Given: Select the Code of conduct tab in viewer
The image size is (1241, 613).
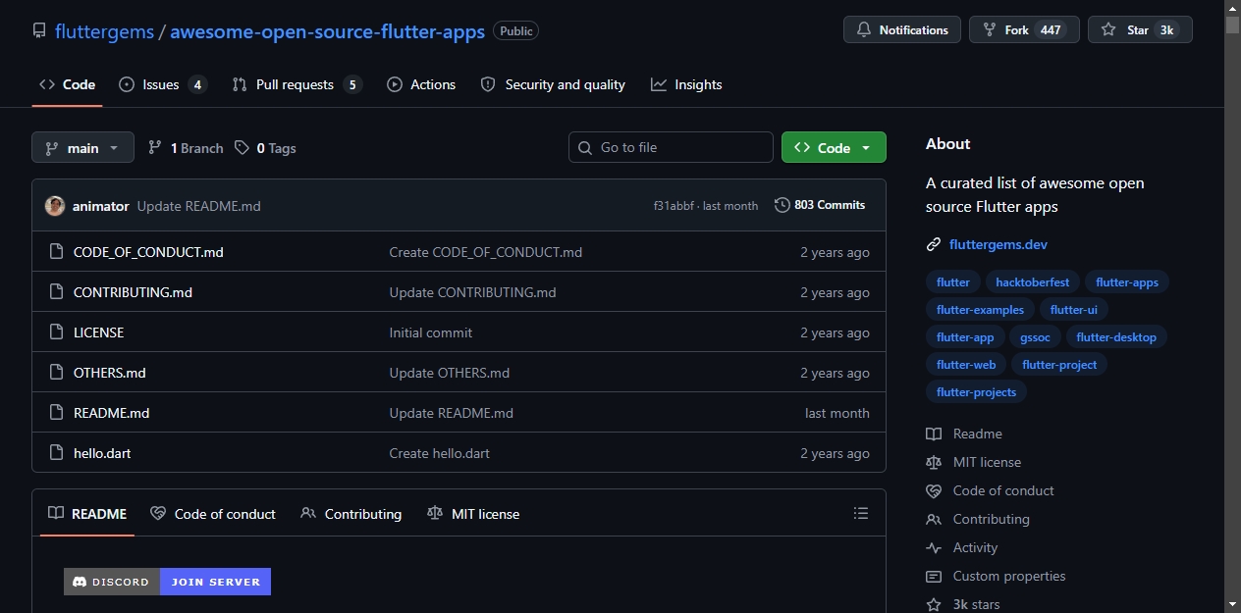Looking at the screenshot, I should click(x=213, y=513).
